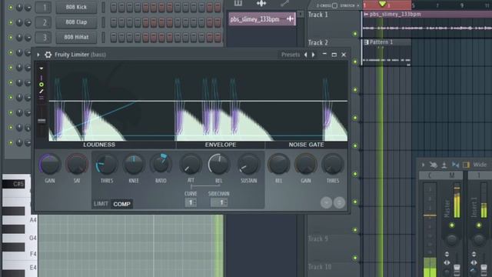The height and width of the screenshot is (277, 492).
Task: Mute Track 1 with its green LED
Action: coord(355,34)
